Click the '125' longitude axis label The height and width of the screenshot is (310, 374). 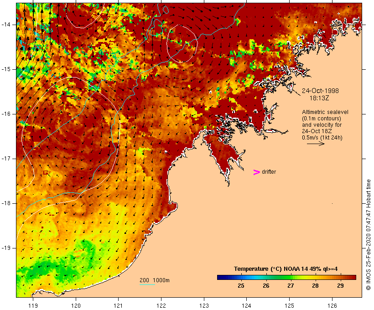290,305
